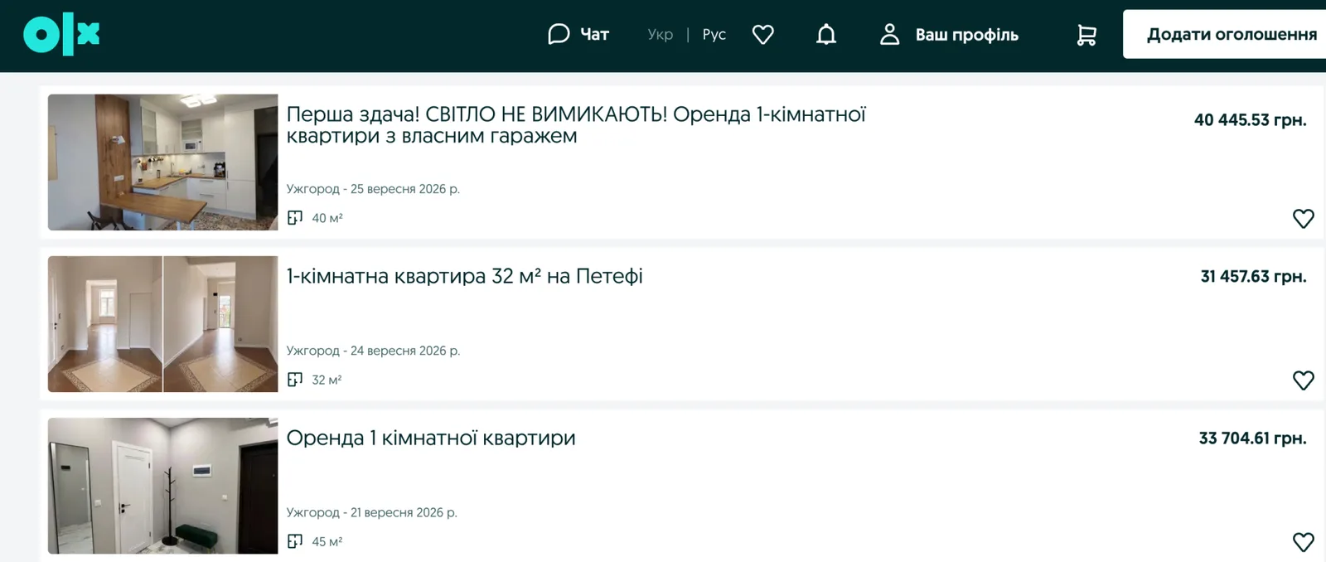This screenshot has width=1326, height=562.
Task: Select price 33 704.61 грн.
Action: click(x=1252, y=438)
